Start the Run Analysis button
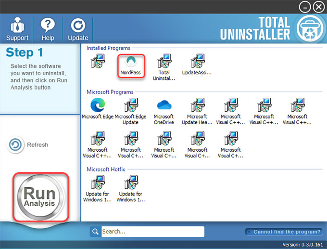This screenshot has width=327, height=249. click(x=41, y=197)
